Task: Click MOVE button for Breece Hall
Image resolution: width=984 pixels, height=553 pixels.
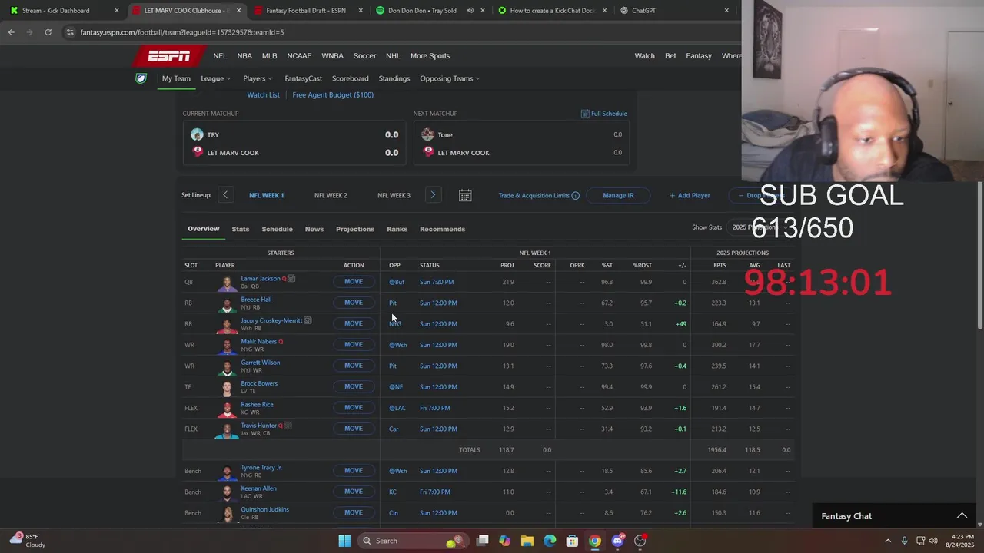Action: [354, 303]
